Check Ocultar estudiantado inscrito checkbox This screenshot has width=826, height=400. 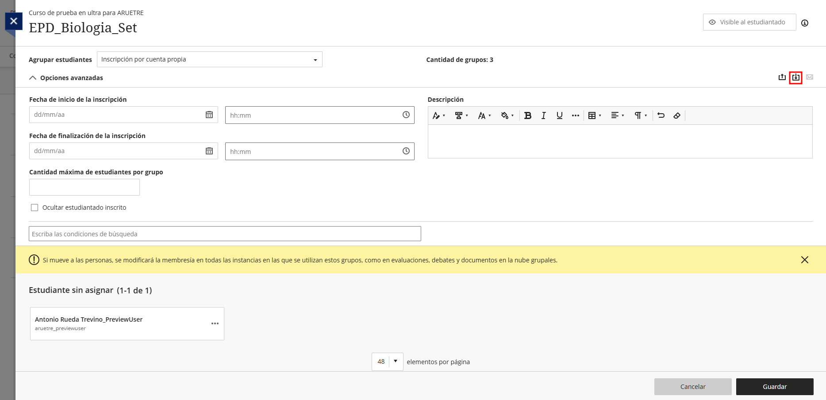[x=35, y=208]
